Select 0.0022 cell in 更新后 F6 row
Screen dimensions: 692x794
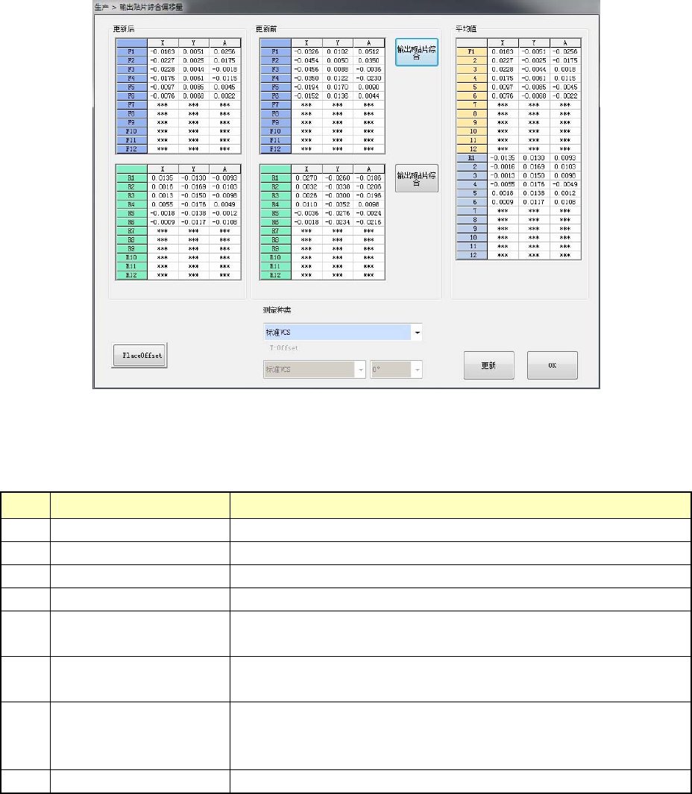(x=225, y=96)
